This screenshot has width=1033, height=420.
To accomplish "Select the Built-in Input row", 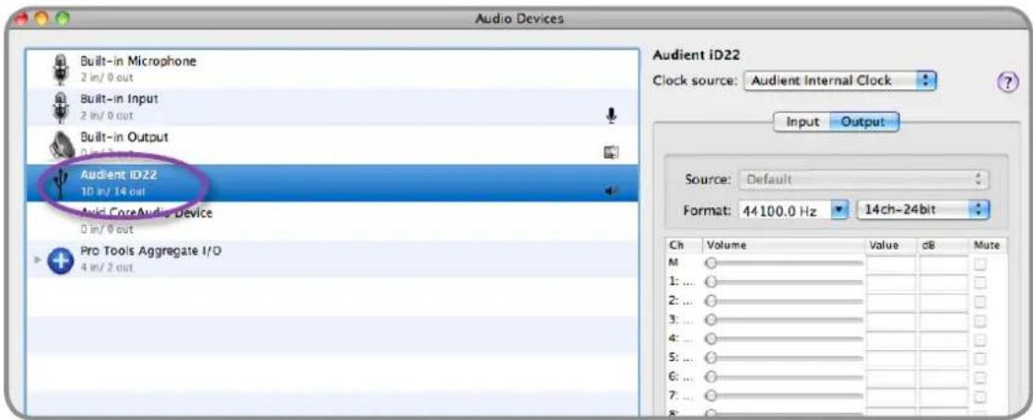I will click(x=333, y=107).
